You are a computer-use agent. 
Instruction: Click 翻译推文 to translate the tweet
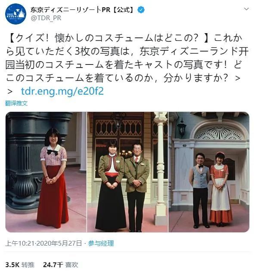[x=16, y=103]
